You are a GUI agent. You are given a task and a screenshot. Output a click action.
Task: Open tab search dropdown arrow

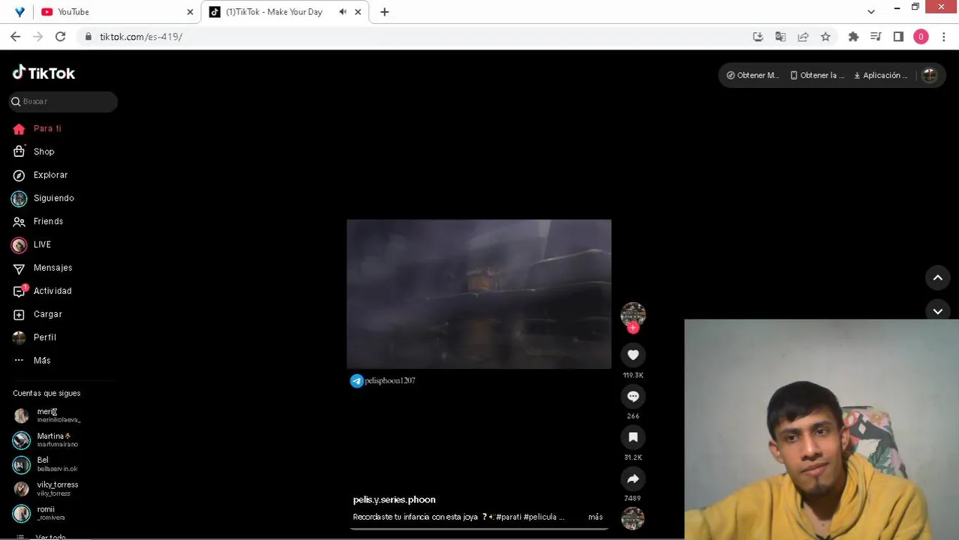870,12
